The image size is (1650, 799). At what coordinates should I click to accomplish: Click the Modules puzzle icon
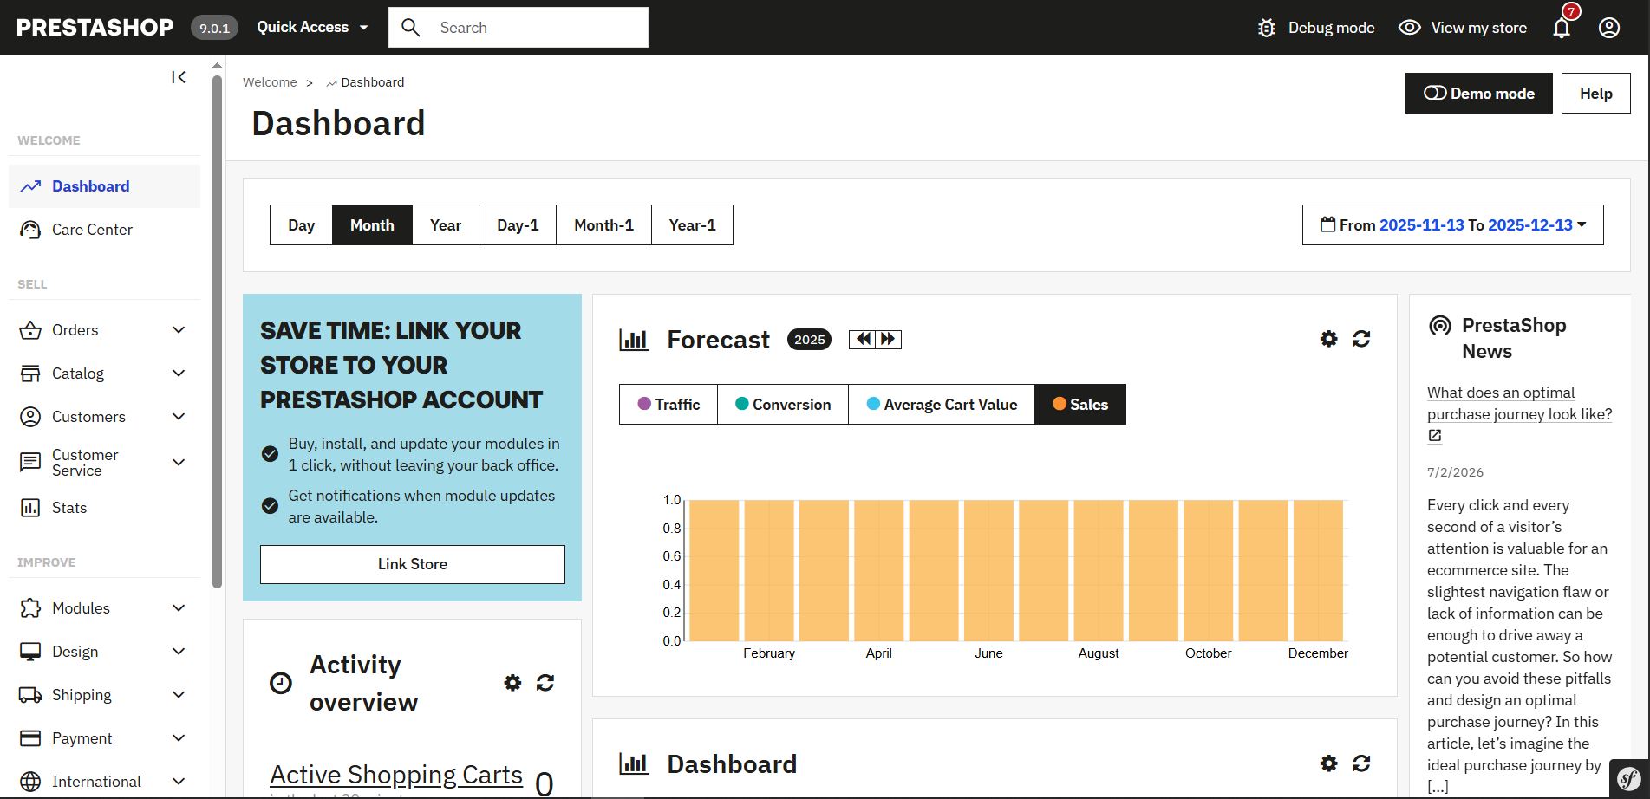coord(30,608)
